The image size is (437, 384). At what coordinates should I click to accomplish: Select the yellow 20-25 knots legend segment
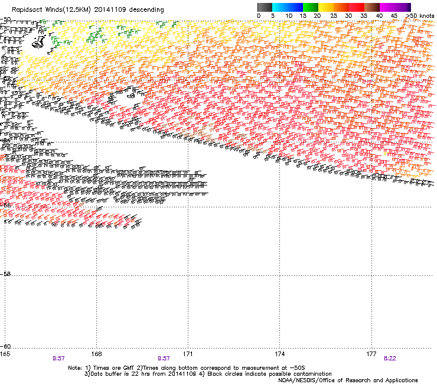tap(326, 7)
